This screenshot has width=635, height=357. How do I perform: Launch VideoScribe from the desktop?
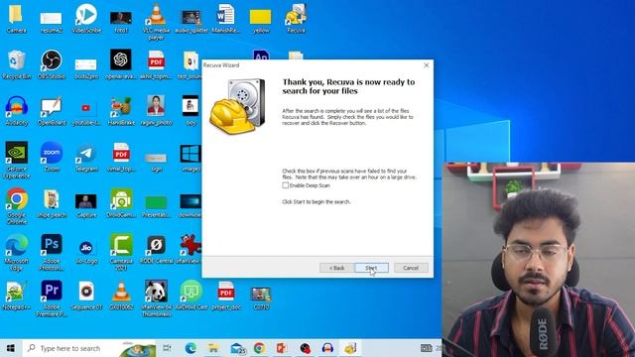pyautogui.click(x=86, y=18)
